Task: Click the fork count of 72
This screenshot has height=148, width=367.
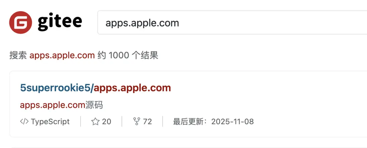Action: click(147, 122)
